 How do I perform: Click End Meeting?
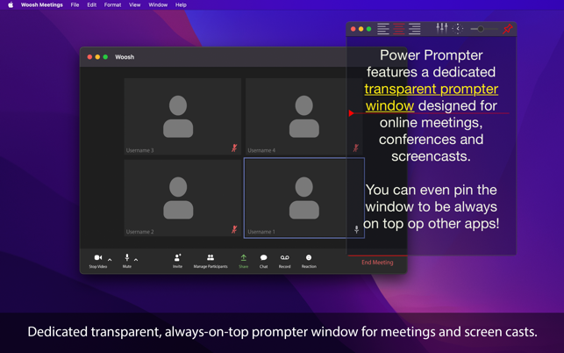(x=377, y=263)
